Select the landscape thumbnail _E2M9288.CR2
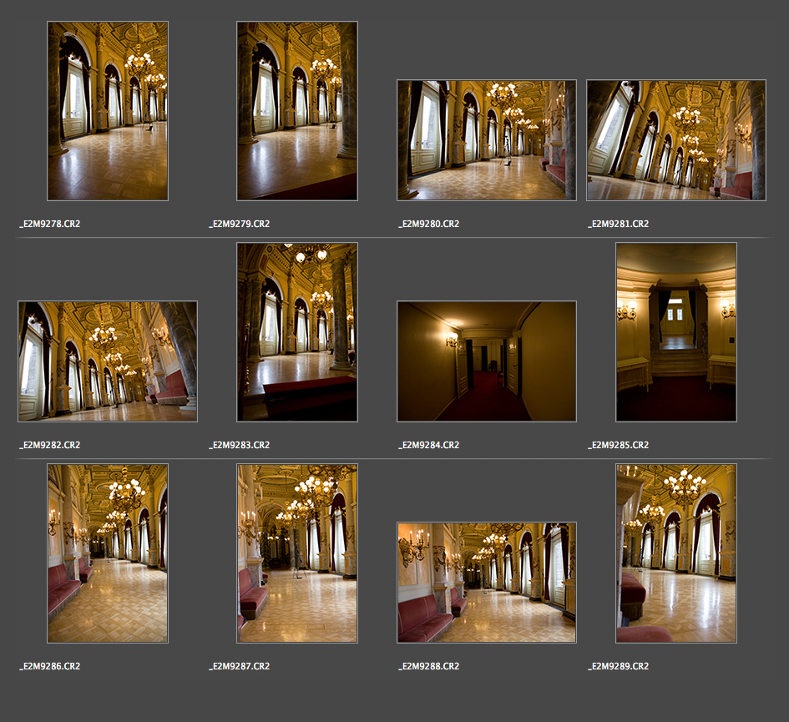 point(487,583)
